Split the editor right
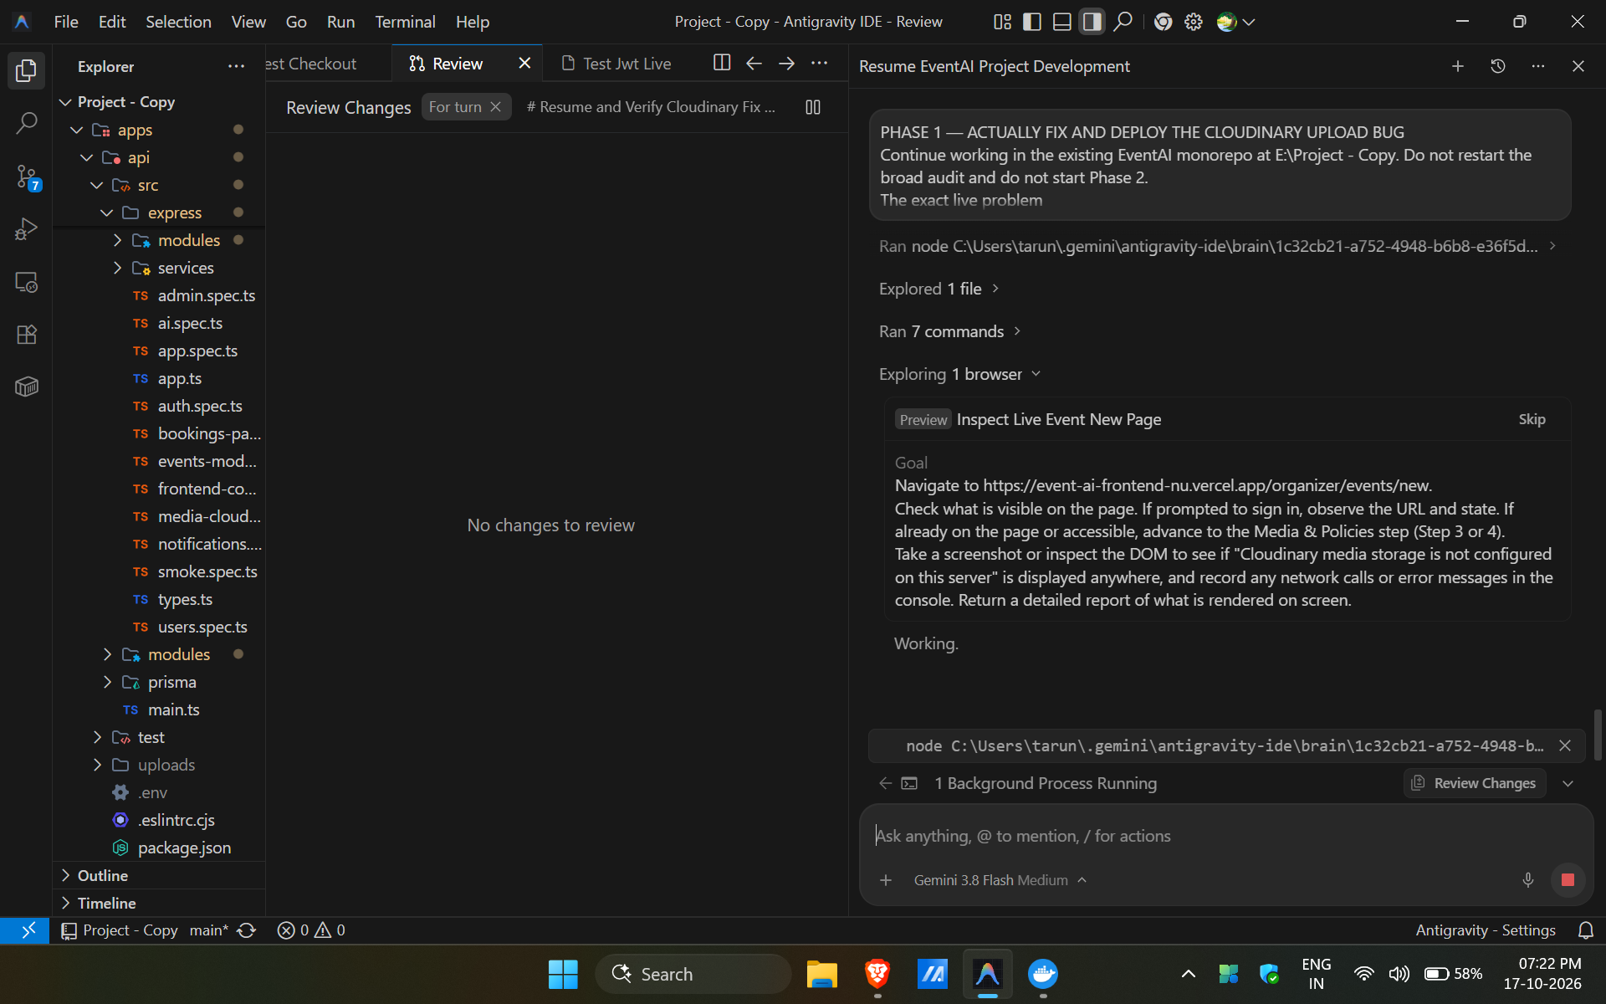1606x1004 pixels. click(721, 63)
